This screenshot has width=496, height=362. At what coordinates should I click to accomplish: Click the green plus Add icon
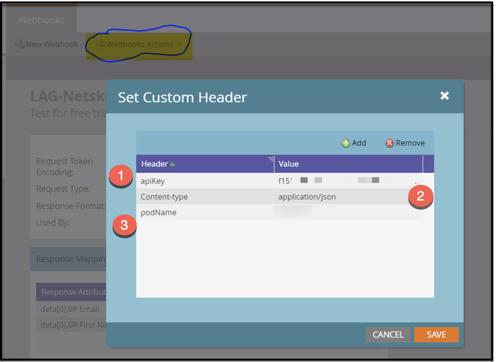pos(346,143)
